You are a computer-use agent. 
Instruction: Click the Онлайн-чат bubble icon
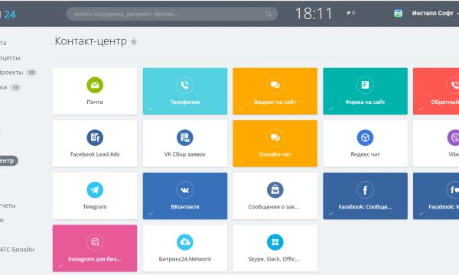(x=275, y=137)
